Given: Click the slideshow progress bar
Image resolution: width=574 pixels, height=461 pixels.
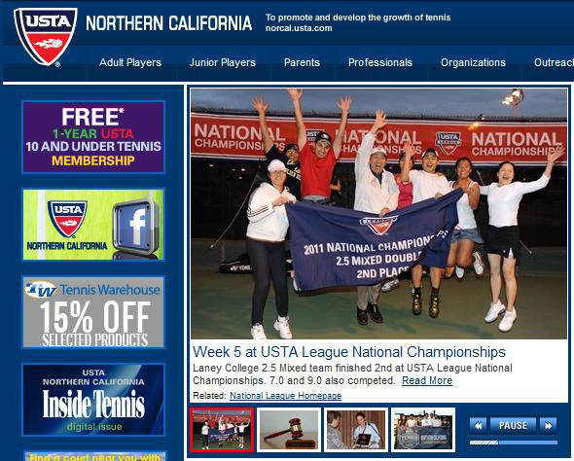Looking at the screenshot, I should [514, 443].
